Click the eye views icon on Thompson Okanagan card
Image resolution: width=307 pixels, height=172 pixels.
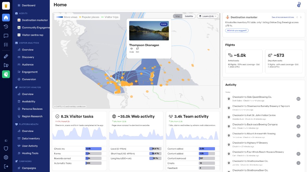click(132, 49)
